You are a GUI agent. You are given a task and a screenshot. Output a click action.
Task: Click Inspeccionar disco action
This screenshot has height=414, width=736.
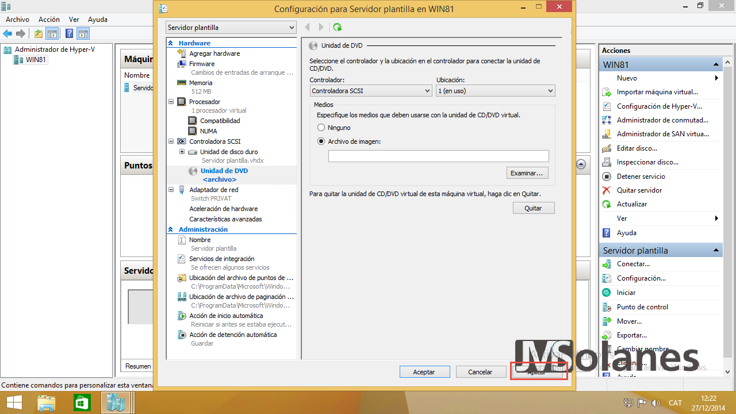point(647,162)
